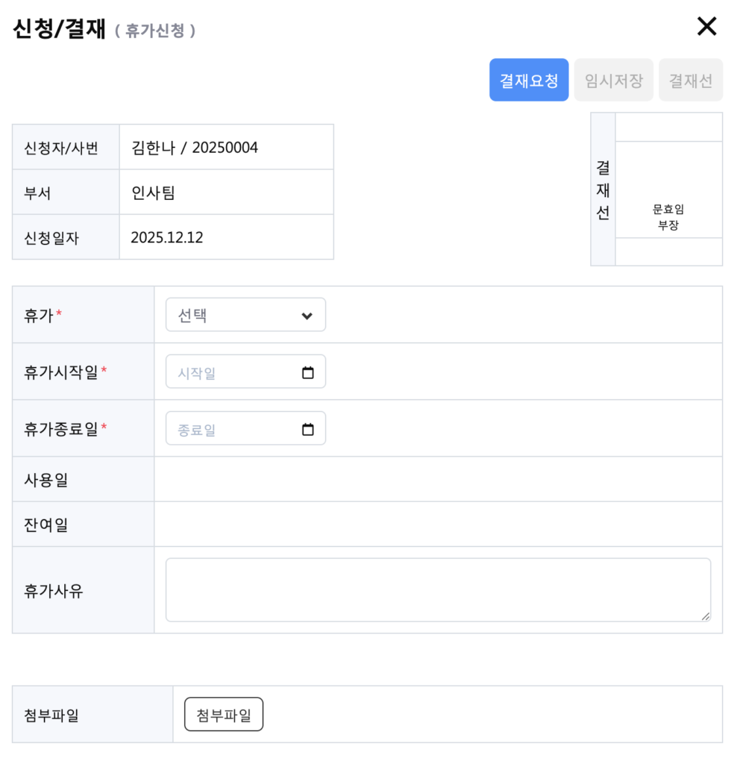Viewport: 737px width, 764px height.
Task: Focus the 종료일 date input field
Action: pyautogui.click(x=231, y=430)
